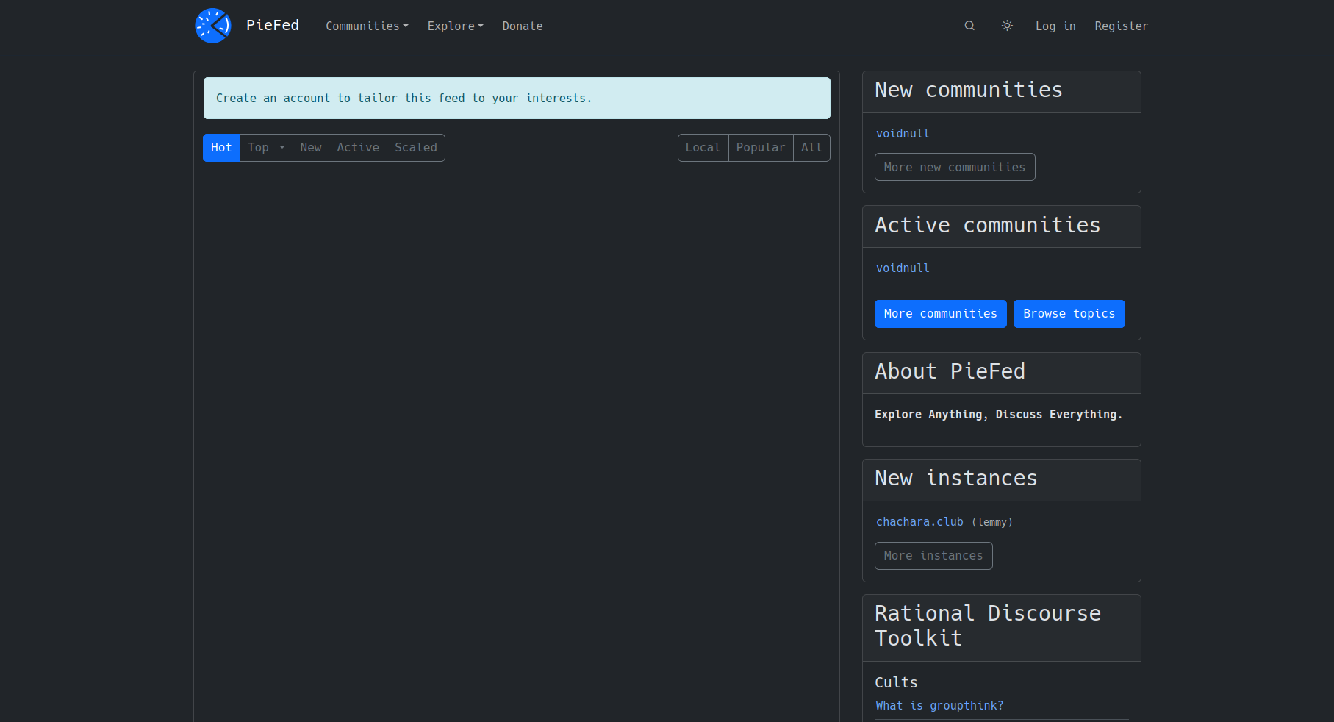Go to the Donate page
This screenshot has width=1334, height=722.
pyautogui.click(x=522, y=26)
